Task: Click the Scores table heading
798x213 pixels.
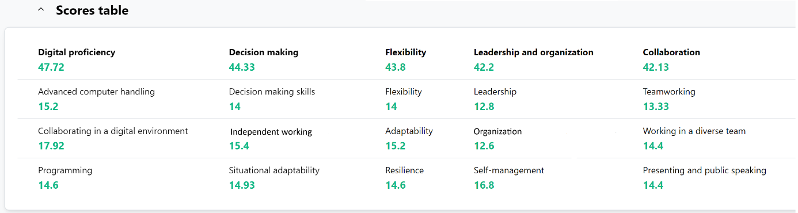Action: (92, 10)
